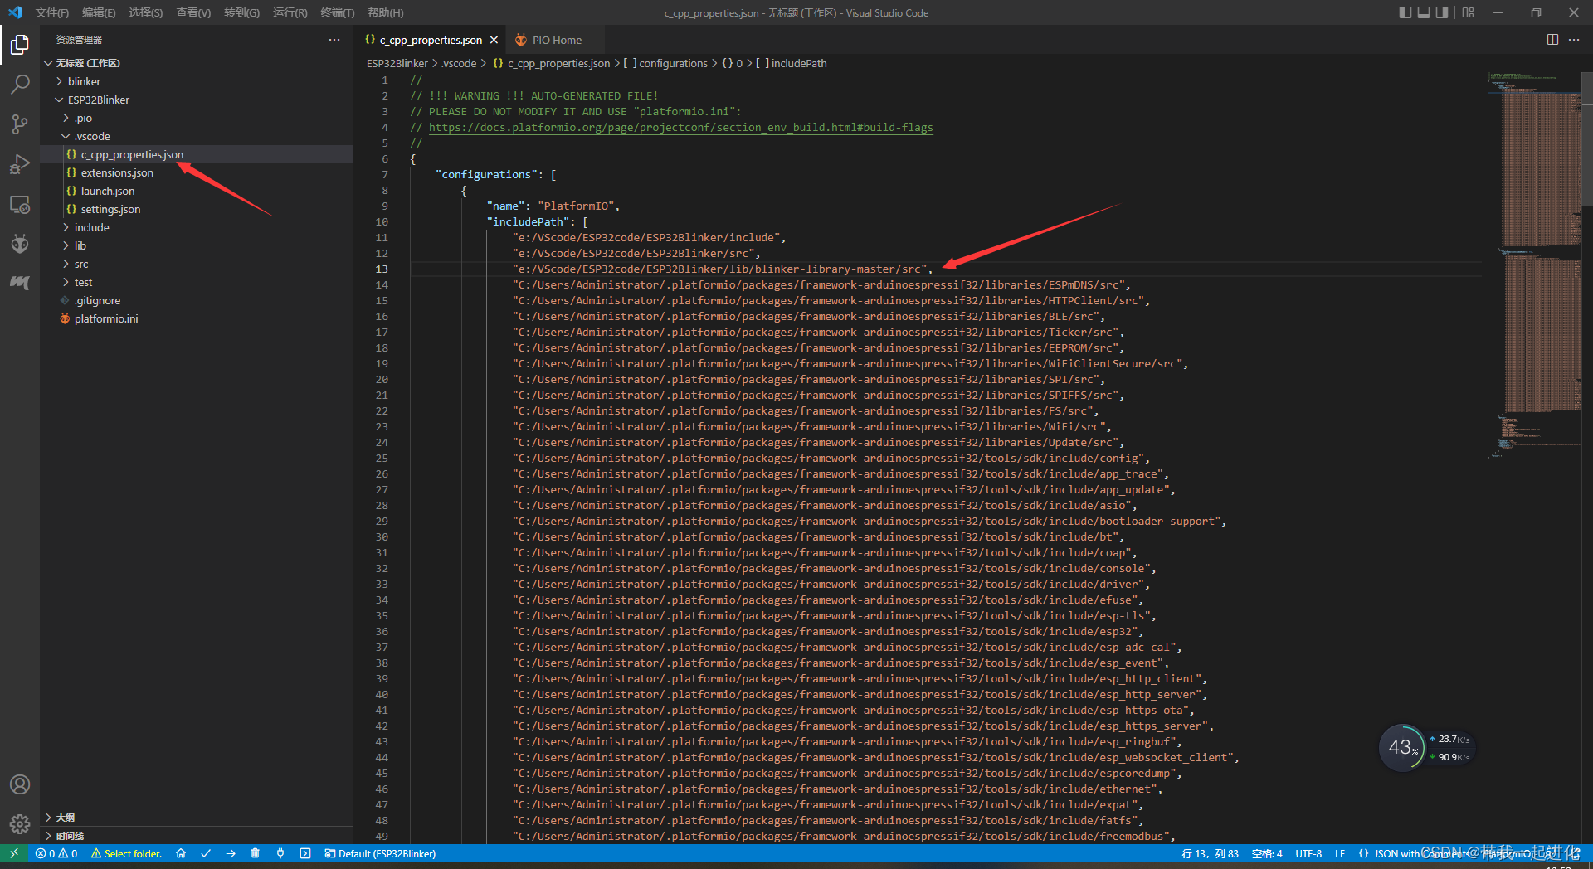This screenshot has height=869, width=1593.
Task: Change end of line sequence LF
Action: coord(1340,853)
